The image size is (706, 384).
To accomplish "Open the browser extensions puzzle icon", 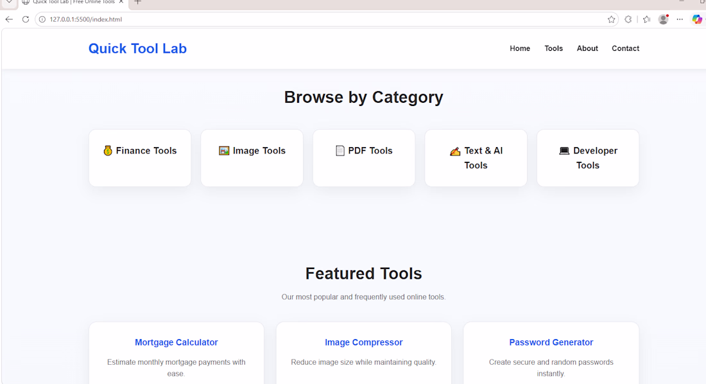I will coord(628,19).
